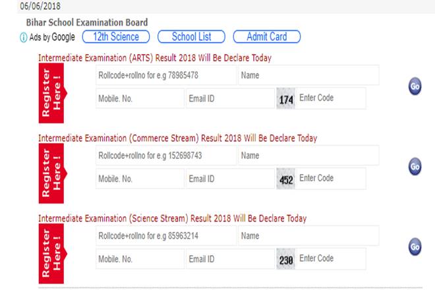Click Enter Code field beside captcha 174
Viewport: 435px width, 290px height.
330,99
